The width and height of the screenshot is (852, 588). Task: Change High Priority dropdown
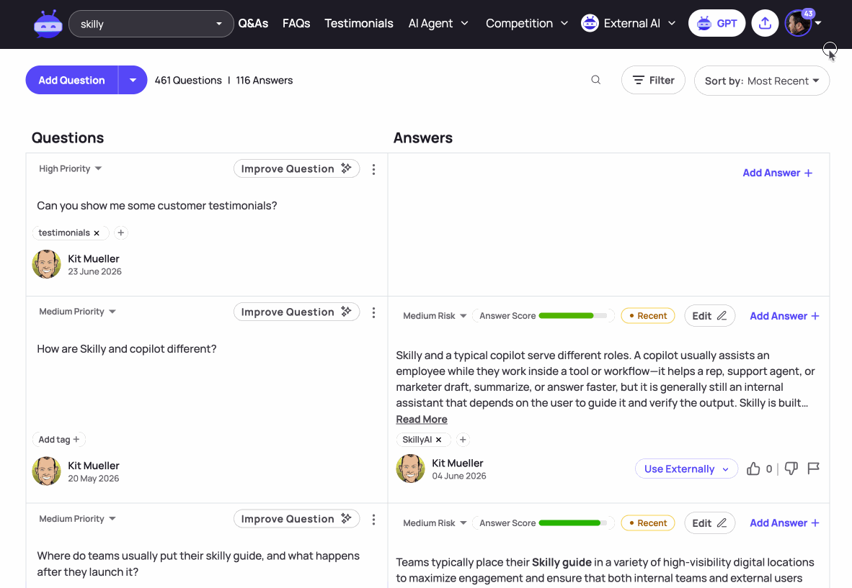click(x=70, y=168)
